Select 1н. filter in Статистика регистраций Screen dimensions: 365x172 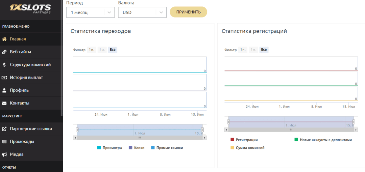[x=243, y=50]
